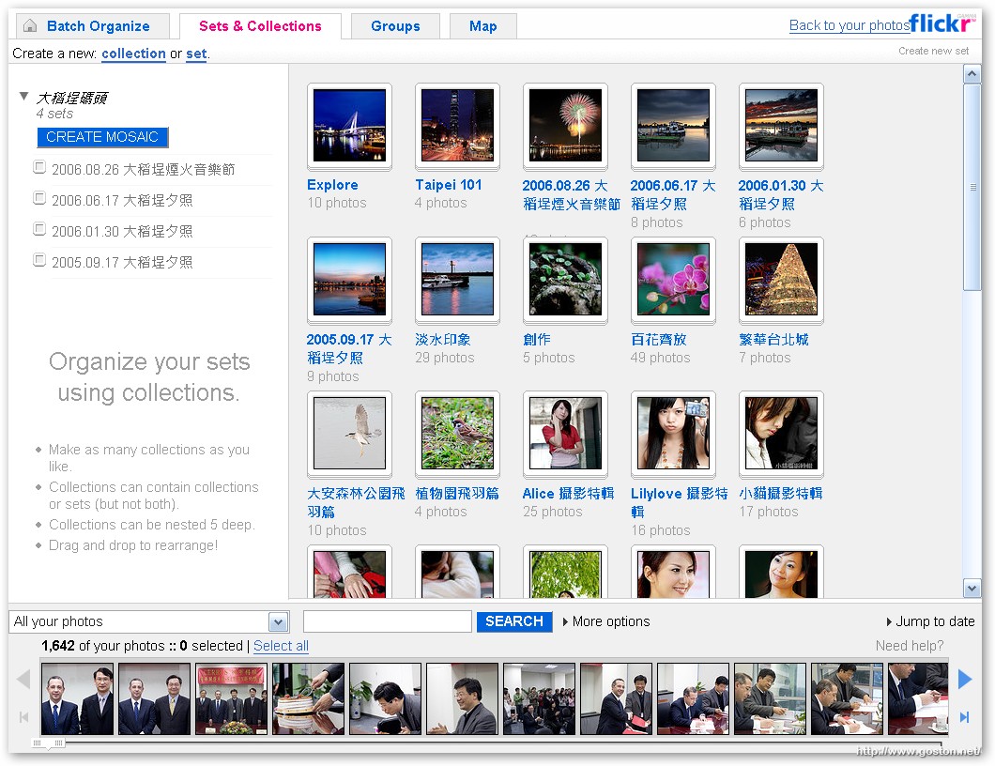Viewport: 995px width, 766px height.
Task: Switch to the Groups tab
Action: click(x=395, y=26)
